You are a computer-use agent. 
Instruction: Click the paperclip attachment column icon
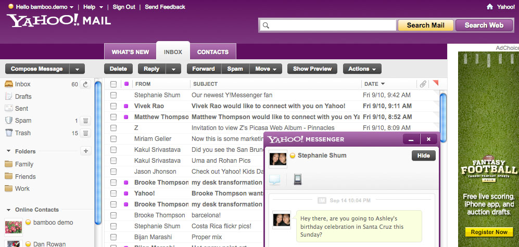423,84
